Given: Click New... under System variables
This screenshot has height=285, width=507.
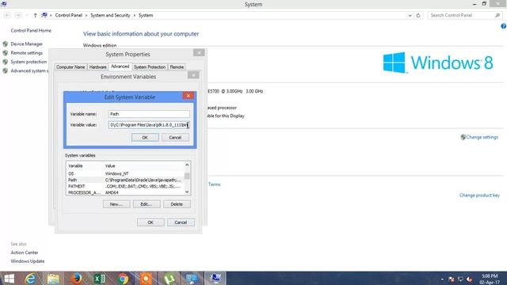Looking at the screenshot, I should (x=116, y=204).
